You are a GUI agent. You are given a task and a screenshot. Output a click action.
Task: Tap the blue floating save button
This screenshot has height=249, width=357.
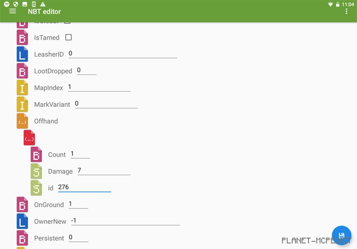coord(342,235)
